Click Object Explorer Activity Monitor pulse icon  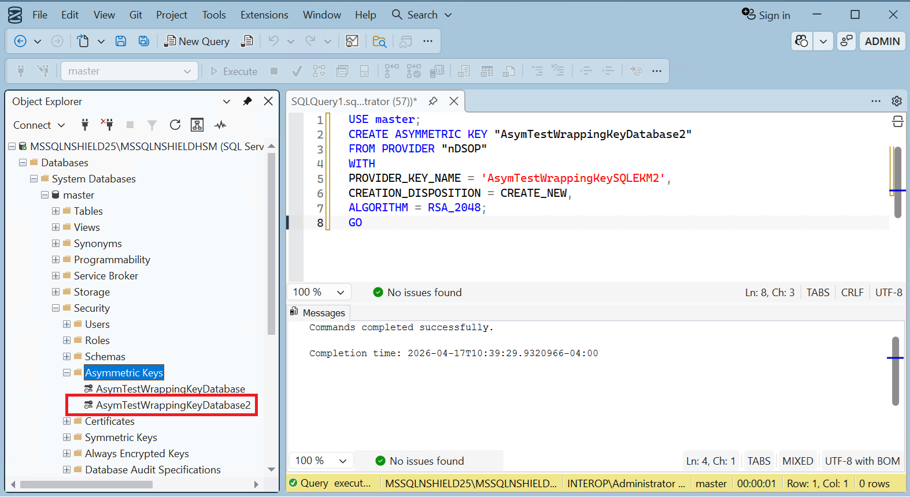[x=220, y=125]
